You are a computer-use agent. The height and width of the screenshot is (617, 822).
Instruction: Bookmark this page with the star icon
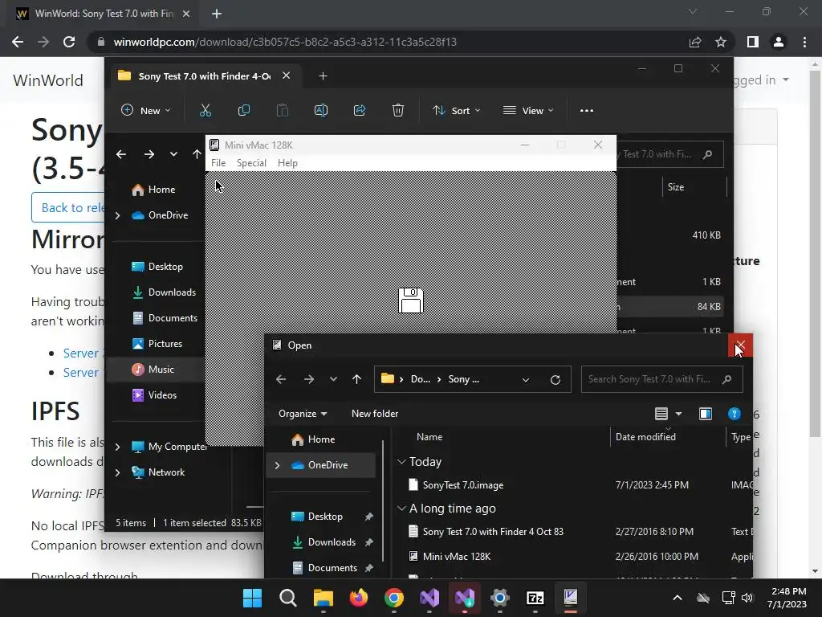point(721,42)
